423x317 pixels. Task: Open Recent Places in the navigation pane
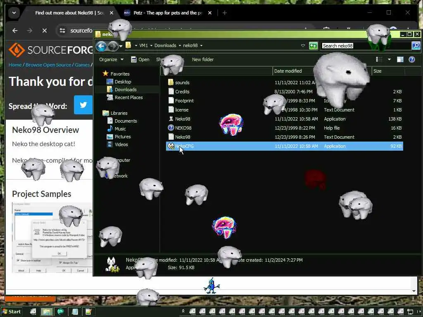click(125, 97)
